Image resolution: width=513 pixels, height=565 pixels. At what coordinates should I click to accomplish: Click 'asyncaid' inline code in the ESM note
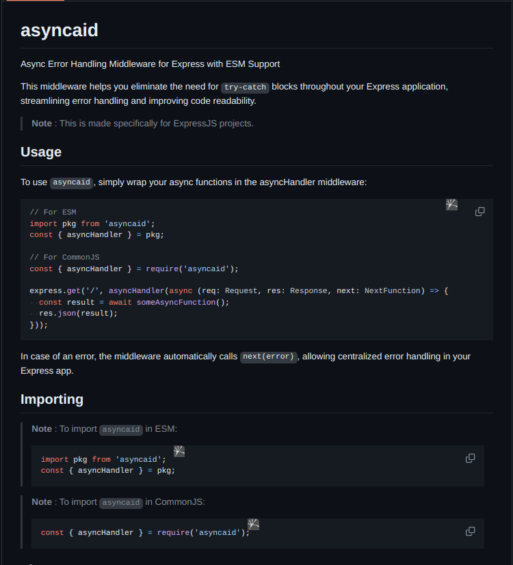(121, 430)
